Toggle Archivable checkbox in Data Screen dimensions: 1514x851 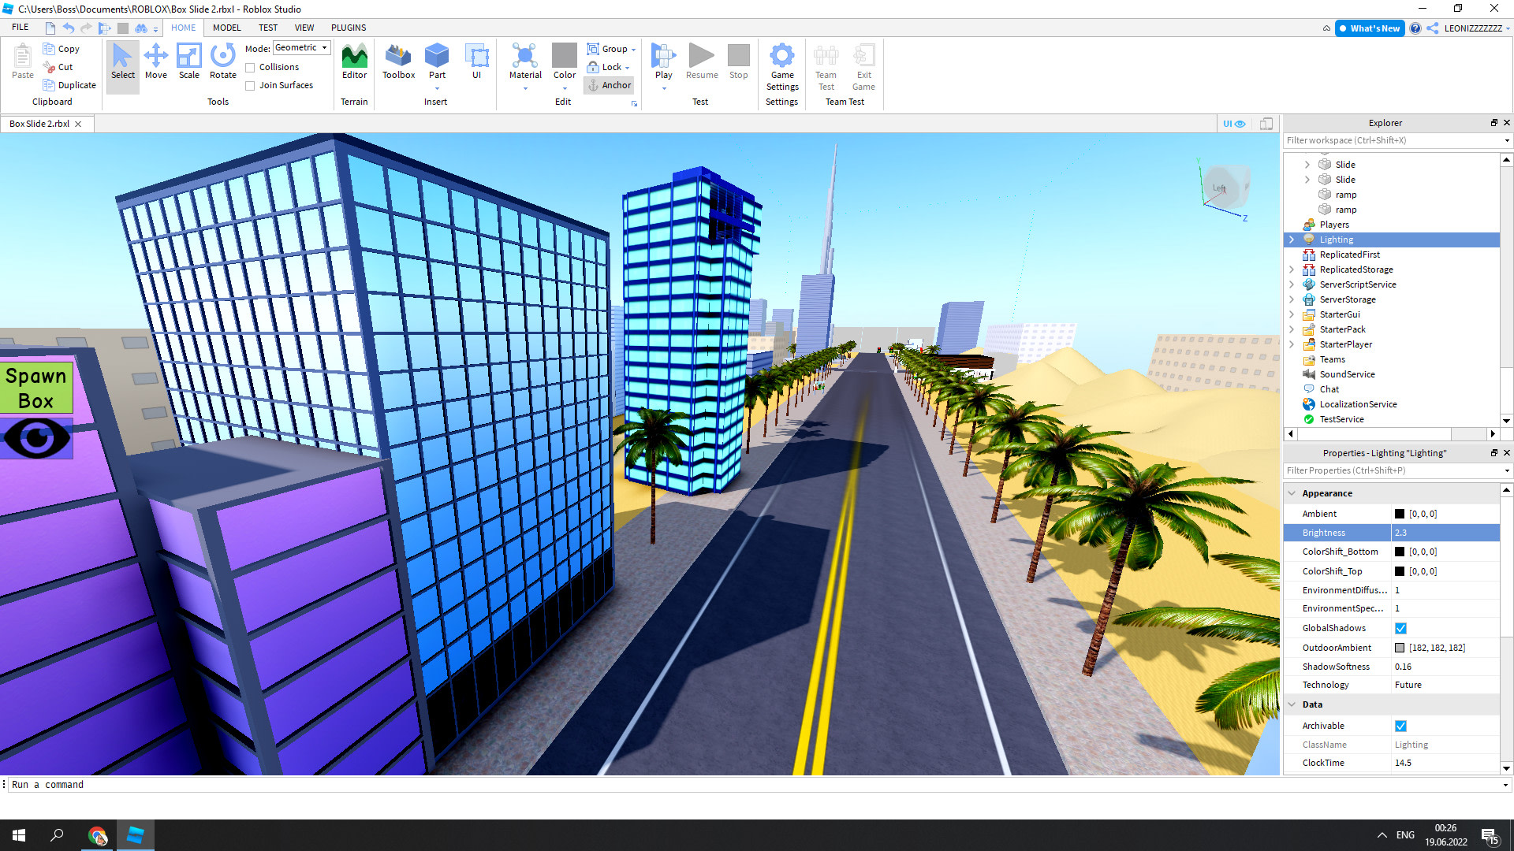1400,725
